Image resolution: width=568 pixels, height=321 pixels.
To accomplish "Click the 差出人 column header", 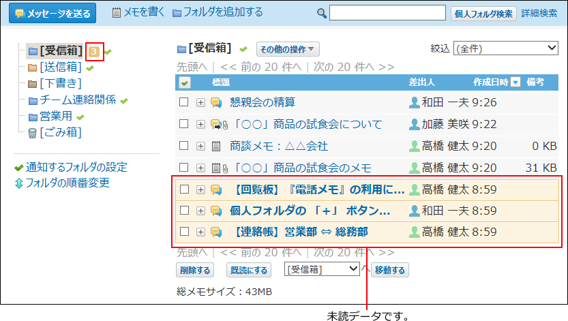I will point(421,82).
